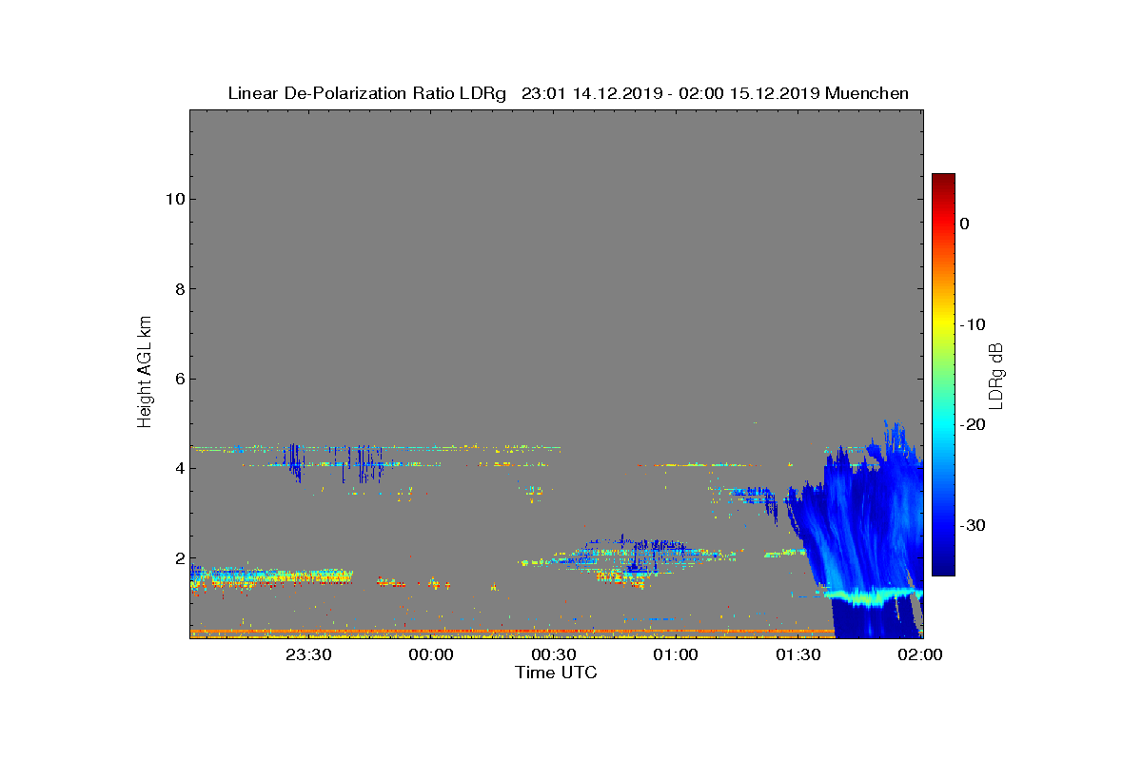
Task: Click the 01:00 time tick label
Action: point(675,654)
